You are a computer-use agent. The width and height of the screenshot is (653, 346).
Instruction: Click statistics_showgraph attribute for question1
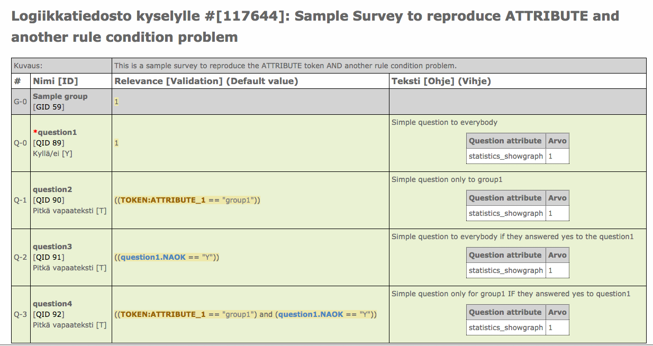505,157
